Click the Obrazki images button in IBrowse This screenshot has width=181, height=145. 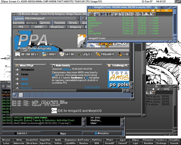point(73,23)
